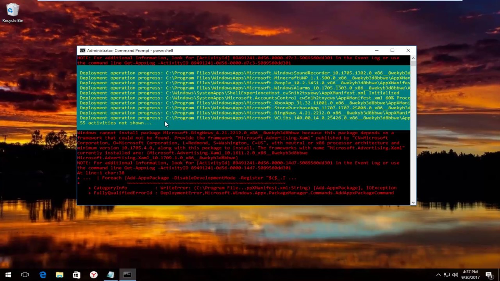This screenshot has width=500, height=281.
Task: Click the VCLibs deployment progress line
Action: click(245, 118)
